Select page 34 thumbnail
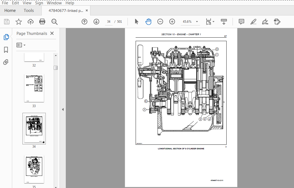This screenshot has width=294, height=188. 34,128
